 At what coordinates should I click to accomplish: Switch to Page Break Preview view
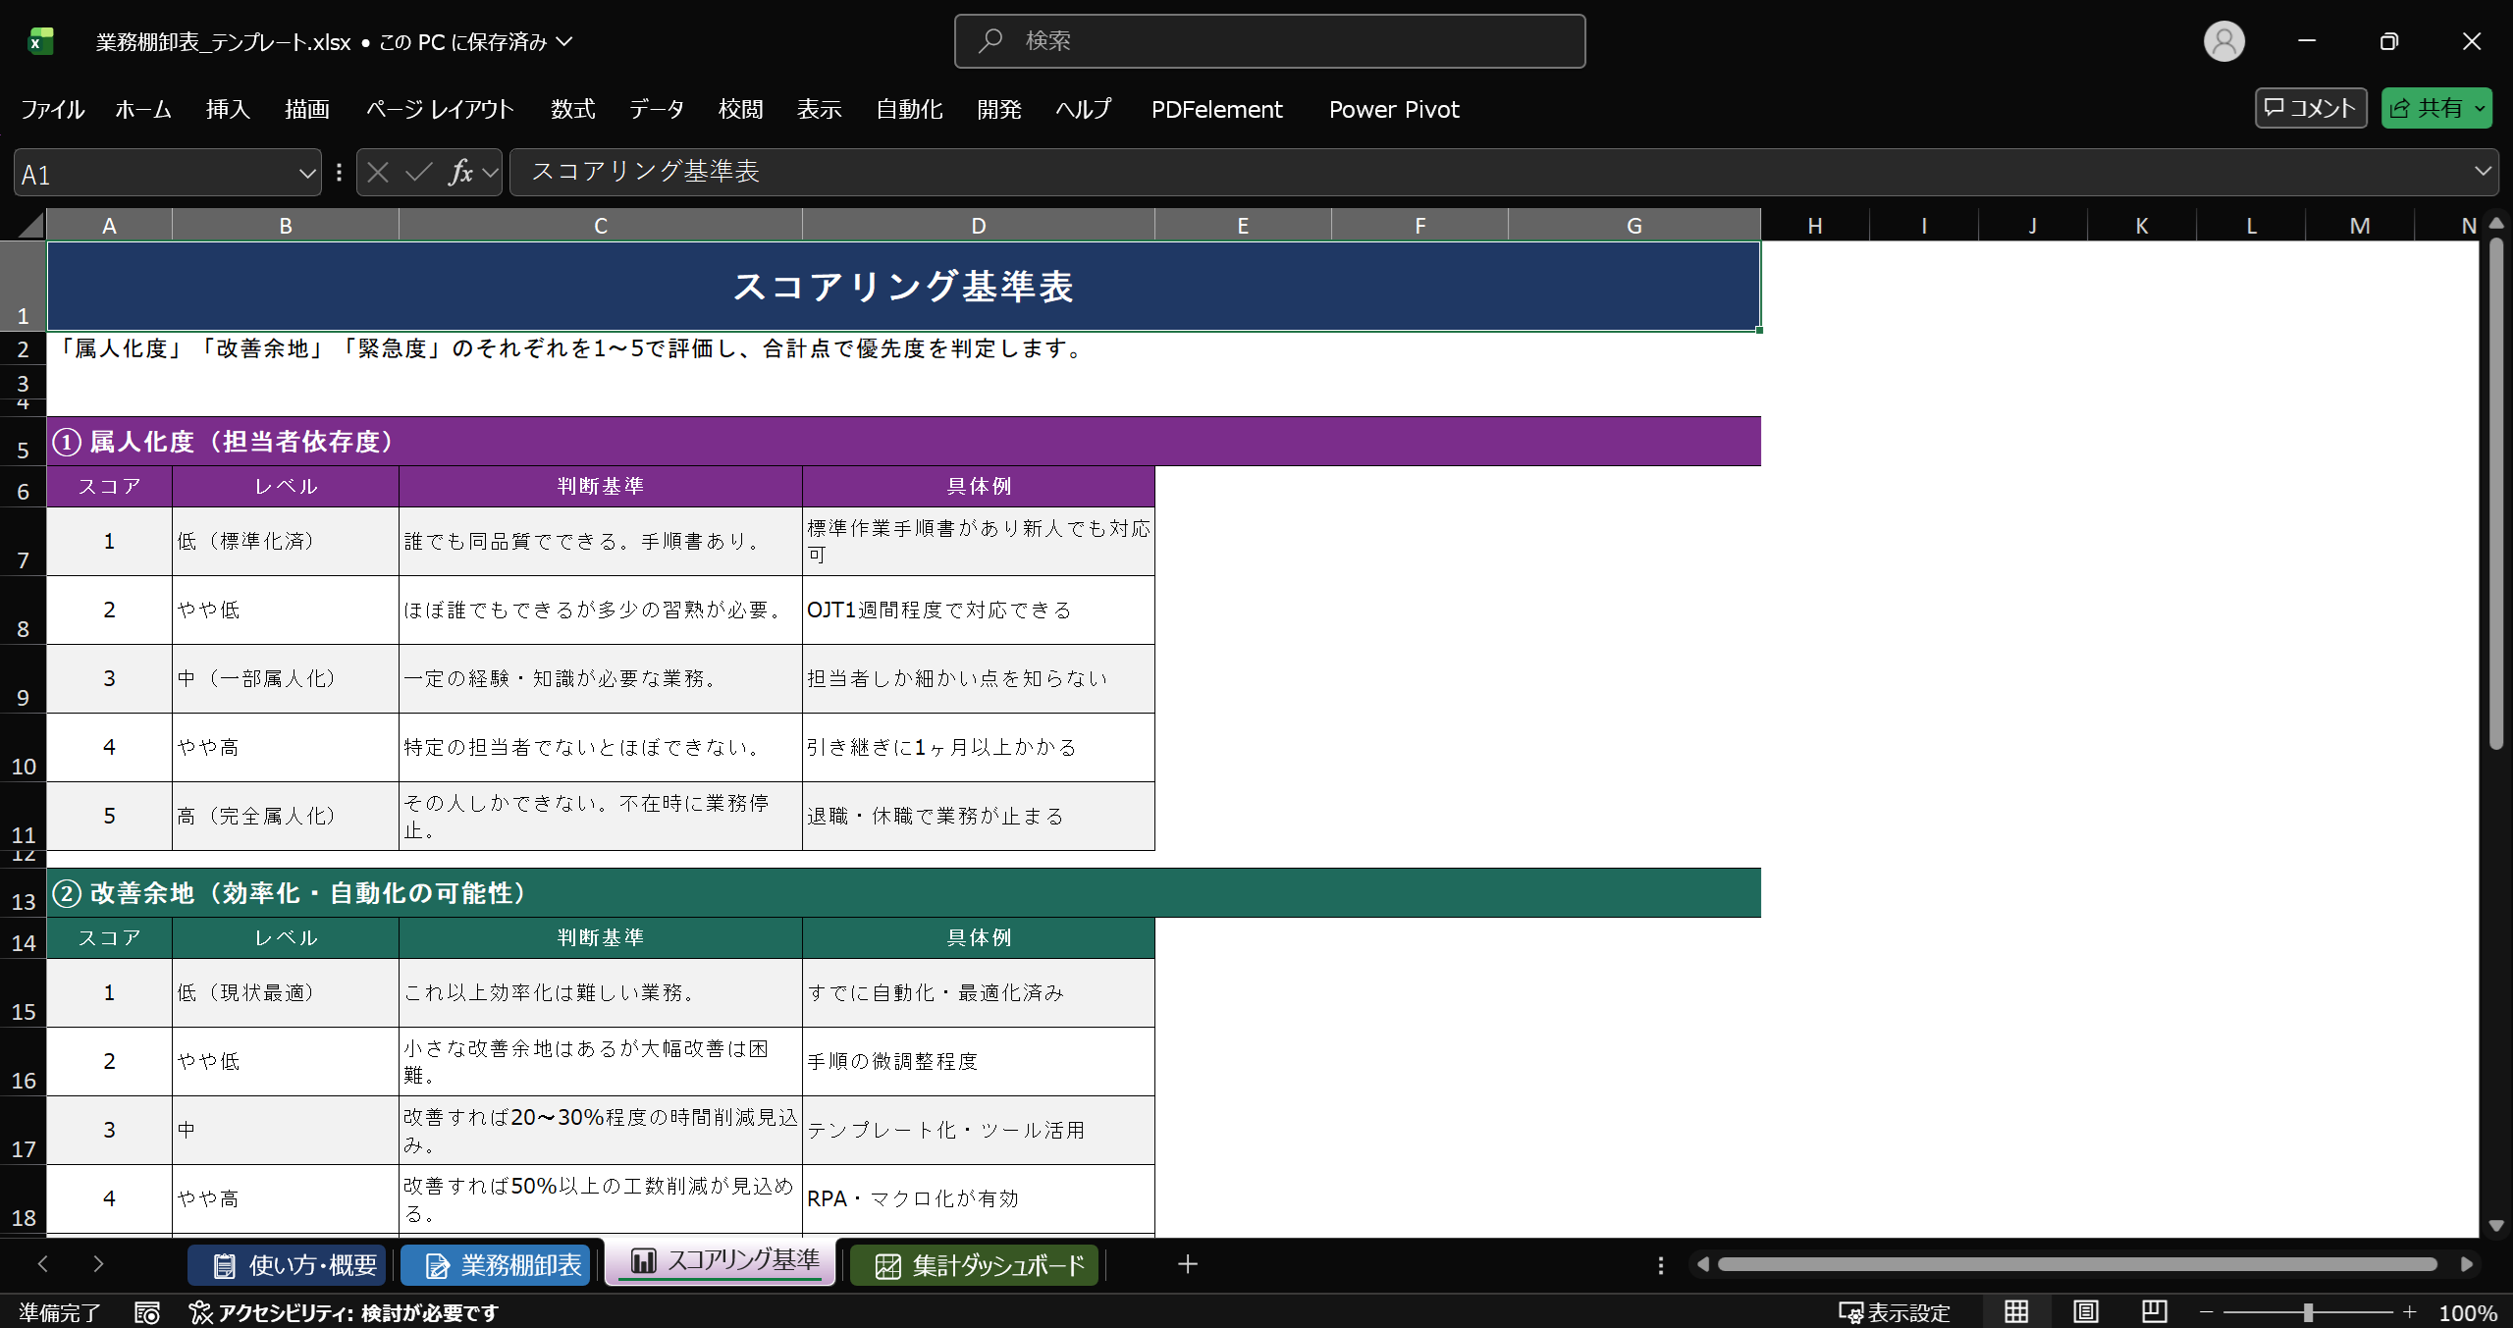[x=2155, y=1311]
